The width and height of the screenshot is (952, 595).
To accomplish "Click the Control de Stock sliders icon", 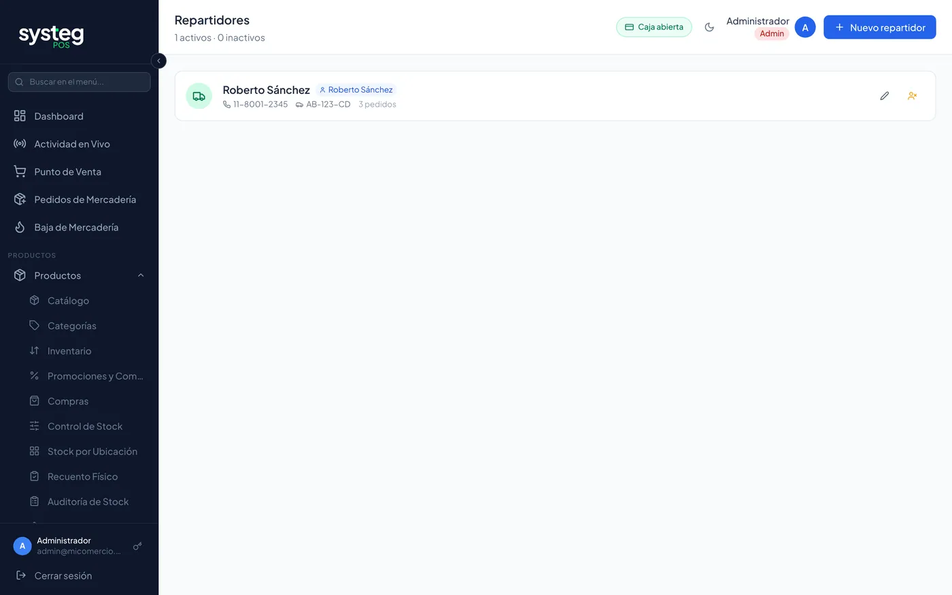I will (34, 426).
